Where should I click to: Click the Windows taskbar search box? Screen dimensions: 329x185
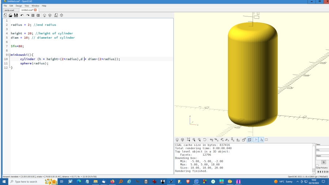[x=26, y=182]
